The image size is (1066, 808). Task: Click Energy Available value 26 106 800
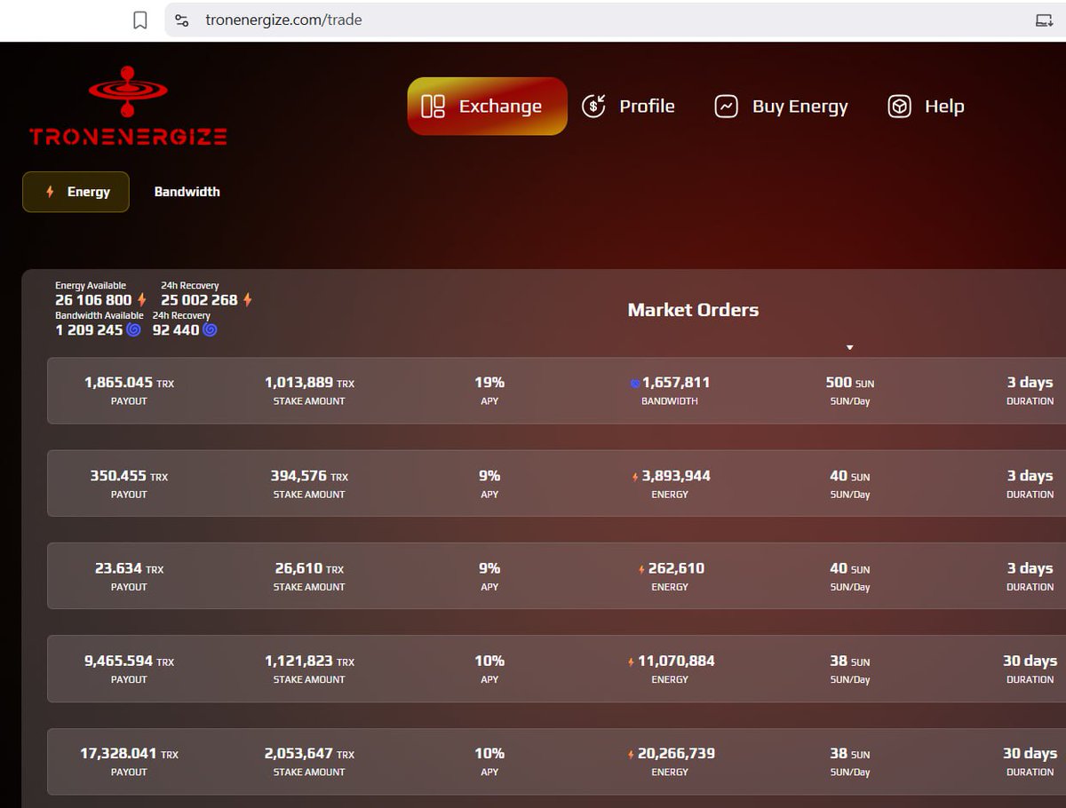(x=93, y=300)
